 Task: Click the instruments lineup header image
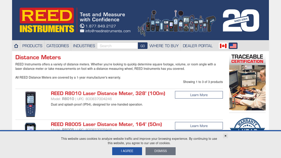pos(177,22)
